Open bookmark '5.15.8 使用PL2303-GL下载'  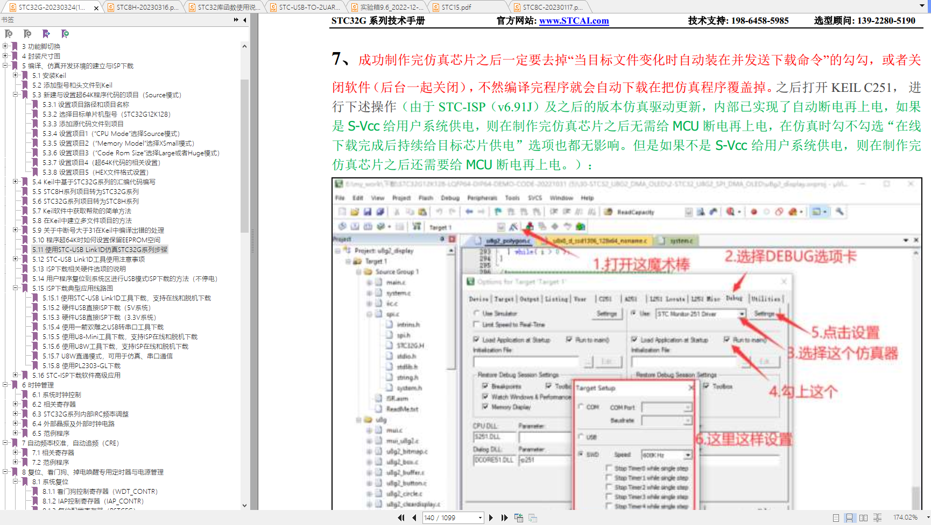click(x=81, y=365)
